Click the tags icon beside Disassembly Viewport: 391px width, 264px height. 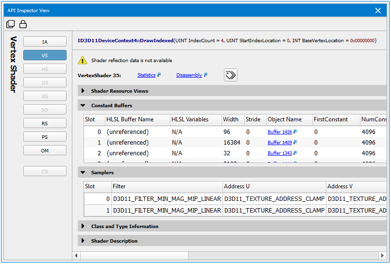coord(230,75)
